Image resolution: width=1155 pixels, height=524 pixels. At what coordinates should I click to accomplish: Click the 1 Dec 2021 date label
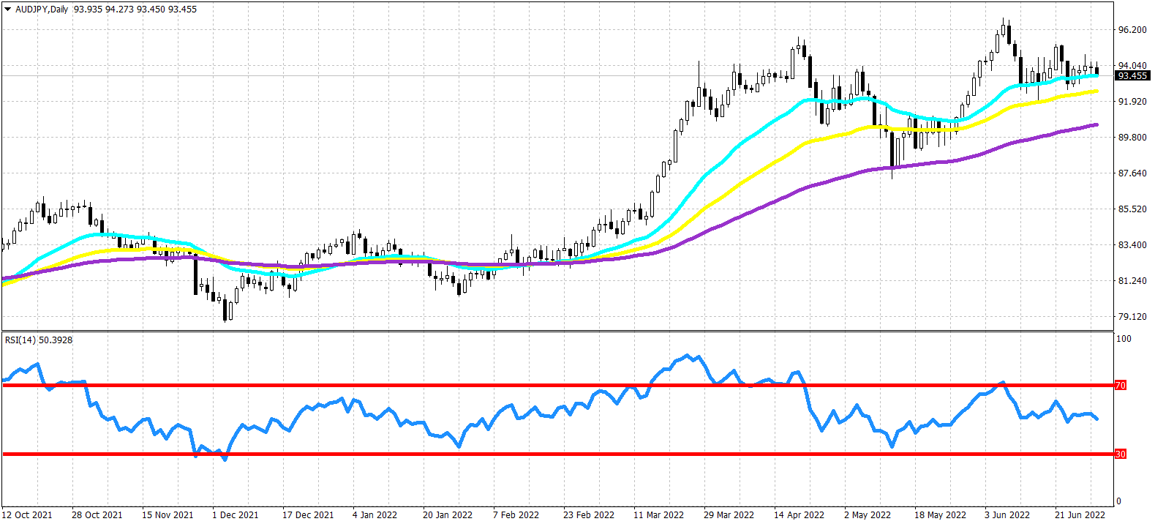pos(235,515)
